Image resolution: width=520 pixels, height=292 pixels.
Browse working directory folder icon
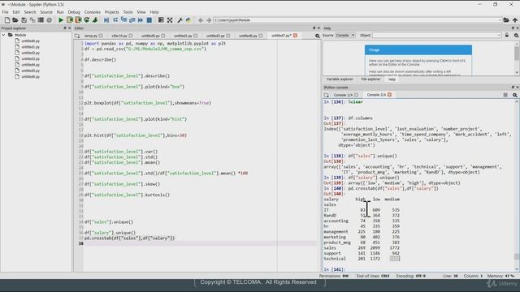(506, 20)
